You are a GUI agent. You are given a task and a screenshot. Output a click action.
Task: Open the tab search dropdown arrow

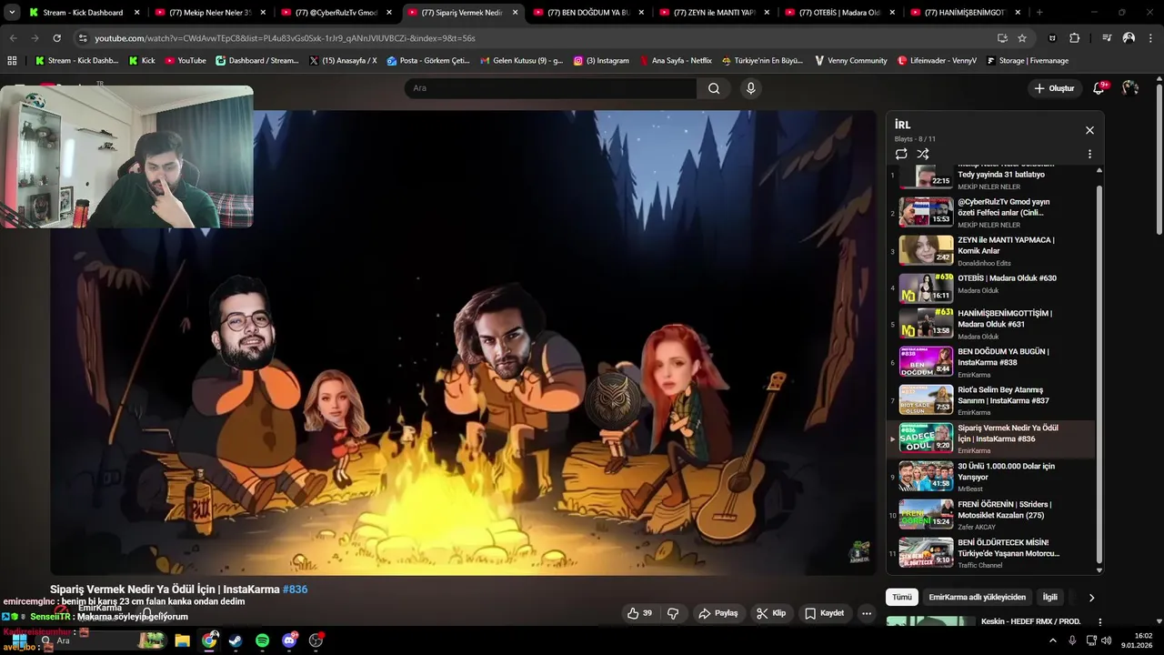[x=12, y=13]
